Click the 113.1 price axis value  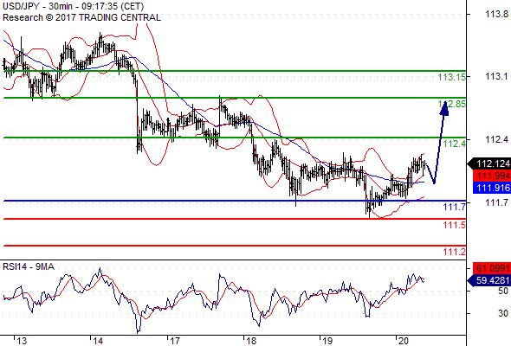[x=496, y=76]
